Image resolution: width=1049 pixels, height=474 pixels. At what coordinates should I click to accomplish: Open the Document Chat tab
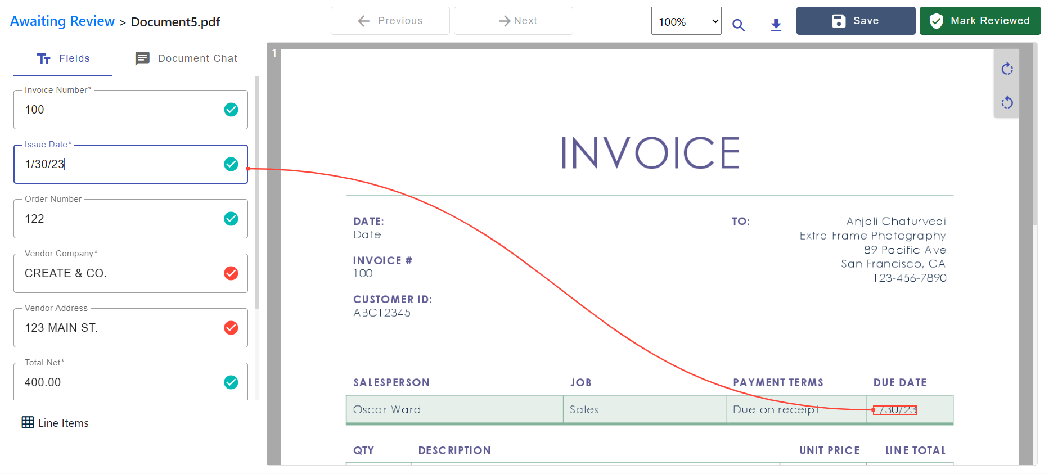(186, 58)
